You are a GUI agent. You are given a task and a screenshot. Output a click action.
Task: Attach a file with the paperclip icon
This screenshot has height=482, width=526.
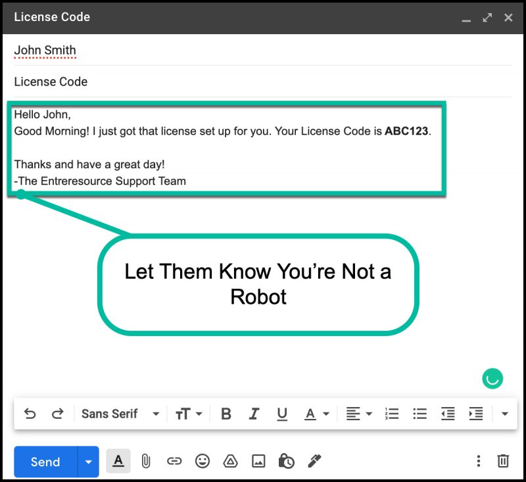(x=146, y=461)
